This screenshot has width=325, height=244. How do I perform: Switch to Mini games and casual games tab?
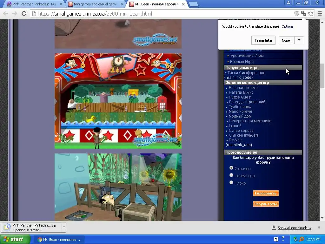click(x=96, y=4)
